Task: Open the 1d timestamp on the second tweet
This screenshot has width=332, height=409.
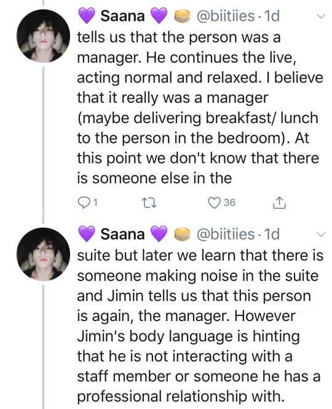Action: (x=272, y=234)
